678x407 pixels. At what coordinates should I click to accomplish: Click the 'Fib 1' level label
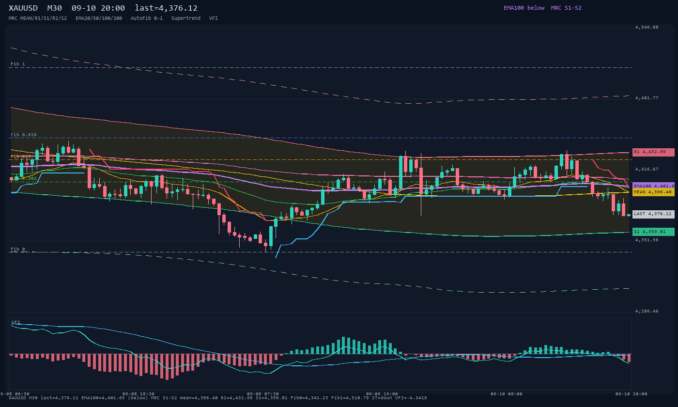[x=18, y=64]
